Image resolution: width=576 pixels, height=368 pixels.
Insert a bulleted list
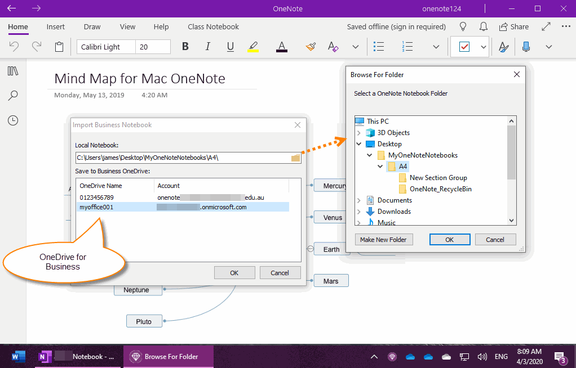(378, 47)
